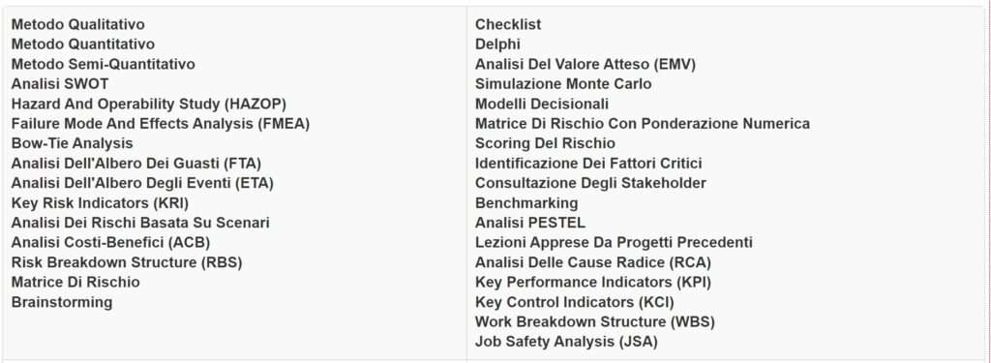
Task: Click Risk Breakdown Structure (RBS)
Action: [127, 261]
